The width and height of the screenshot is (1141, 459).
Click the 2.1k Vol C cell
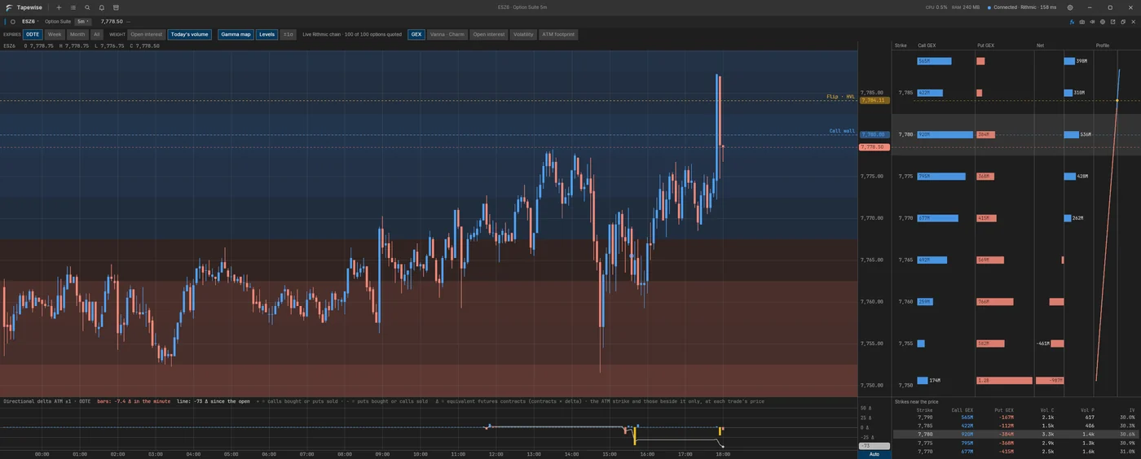pos(1049,417)
